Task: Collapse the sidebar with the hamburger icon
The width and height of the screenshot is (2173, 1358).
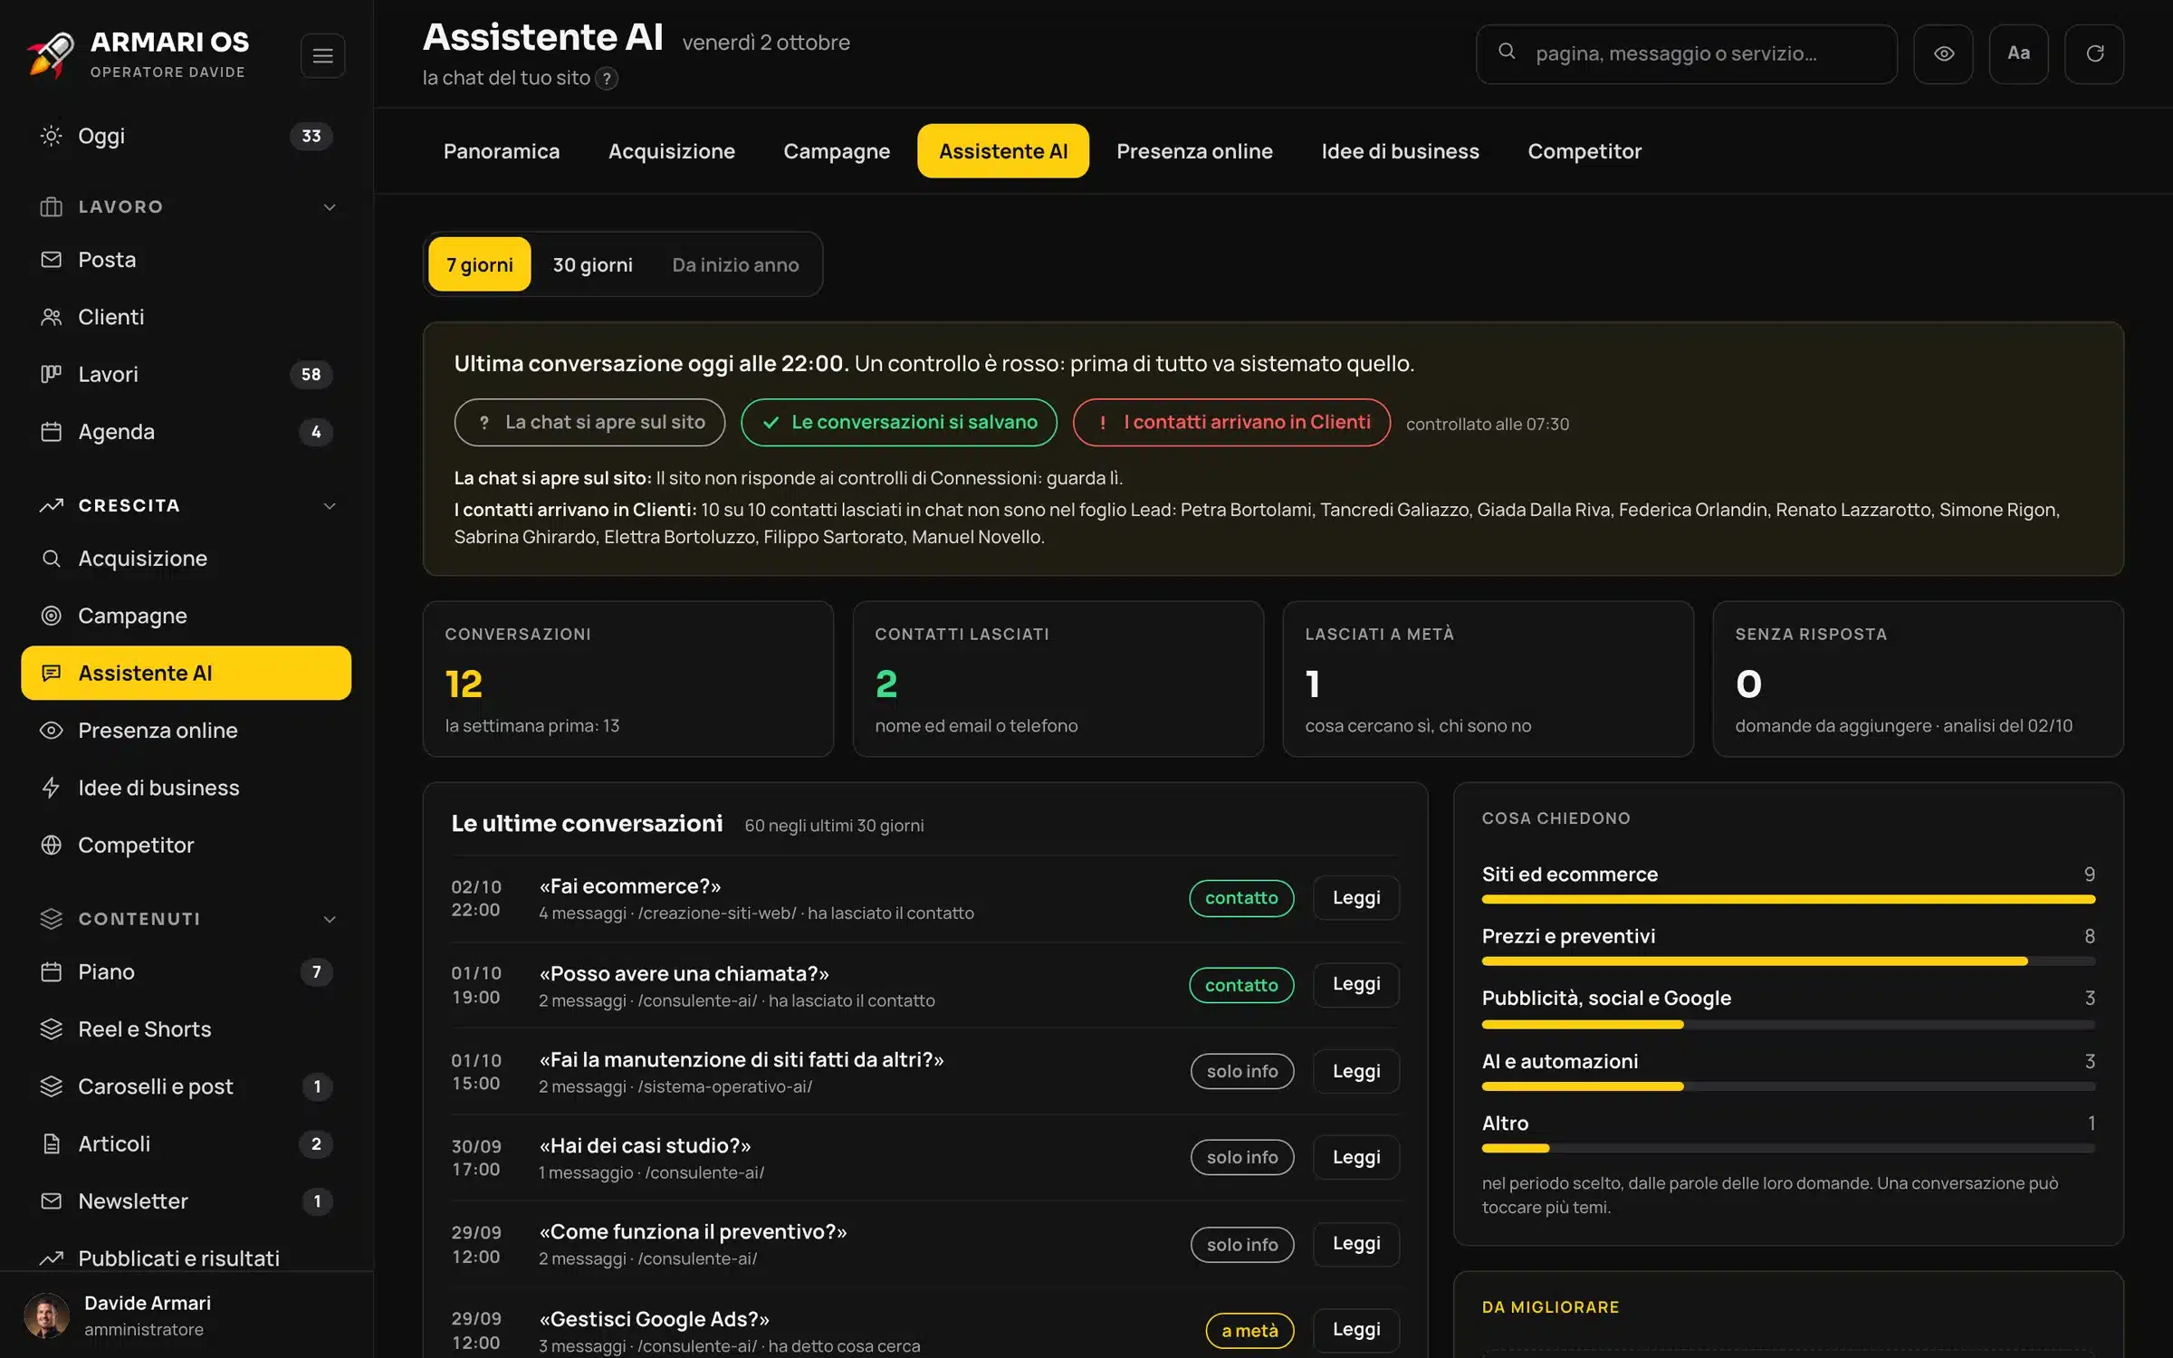Action: click(x=322, y=56)
